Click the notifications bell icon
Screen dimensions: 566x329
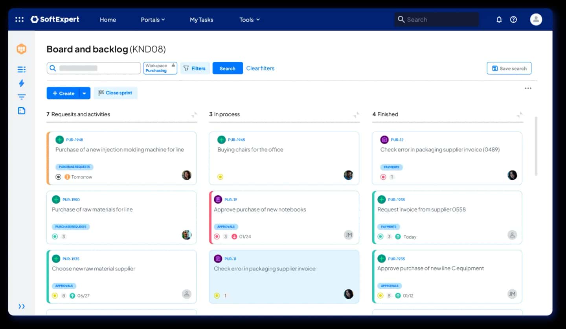point(499,19)
